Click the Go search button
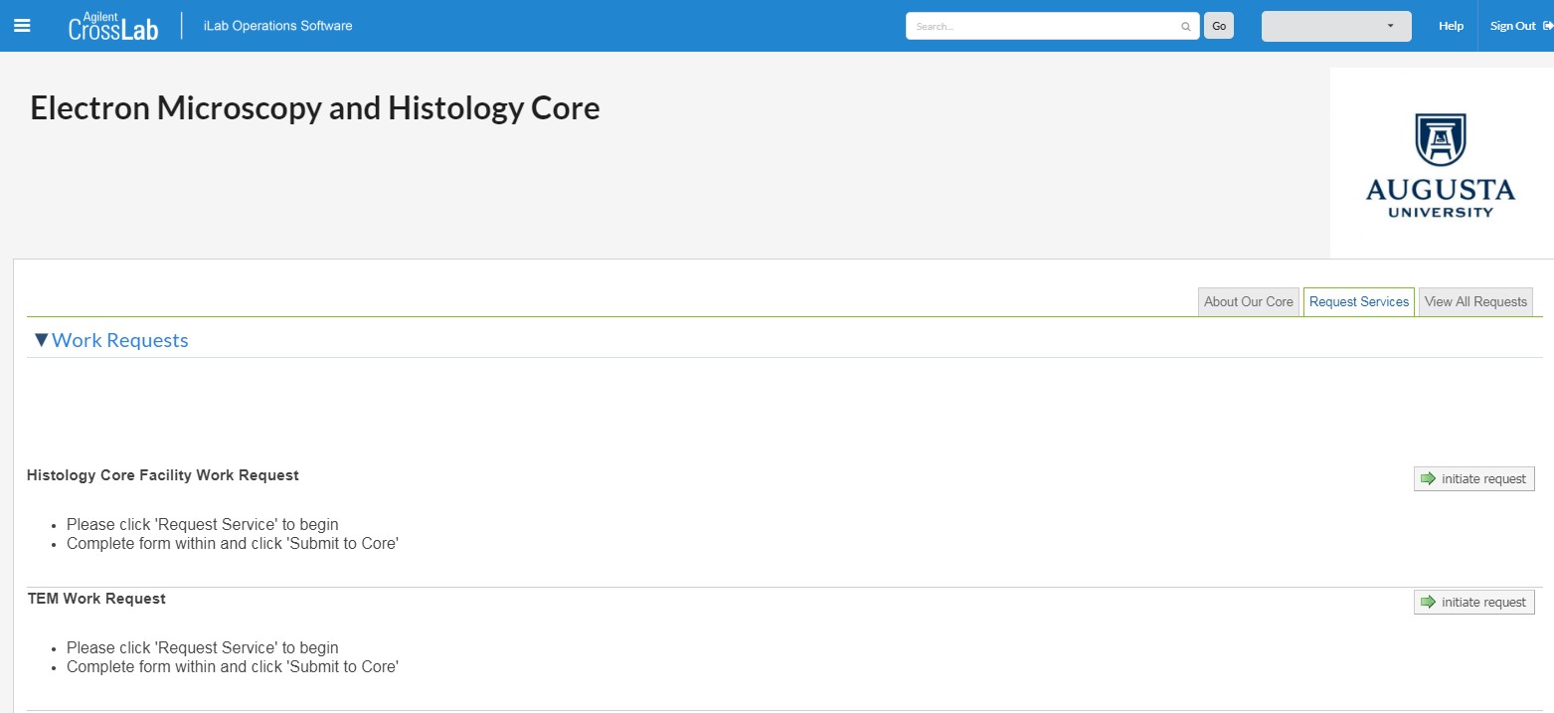This screenshot has width=1554, height=713. (x=1219, y=26)
